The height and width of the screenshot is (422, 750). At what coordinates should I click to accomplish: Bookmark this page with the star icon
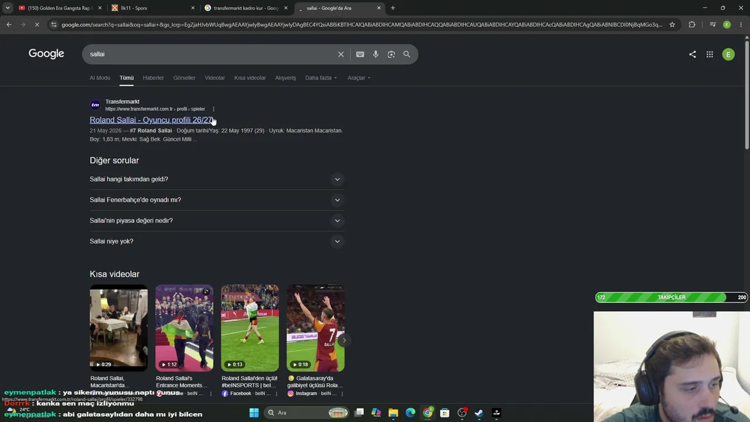672,25
